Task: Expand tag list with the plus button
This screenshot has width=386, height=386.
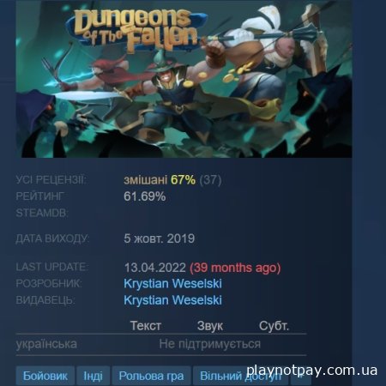Action: tap(301, 377)
